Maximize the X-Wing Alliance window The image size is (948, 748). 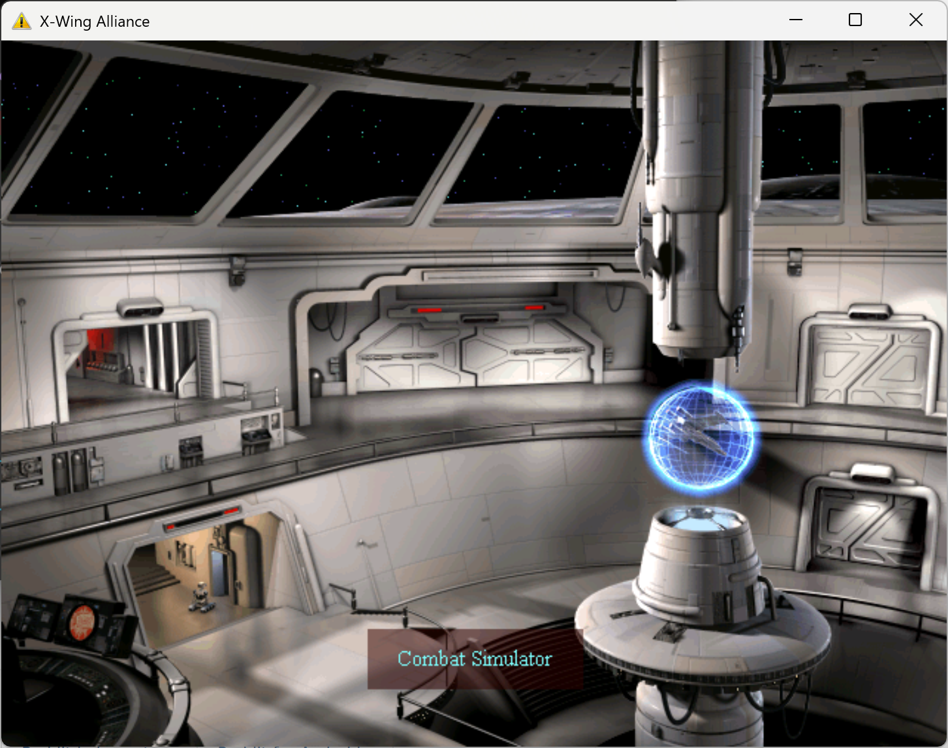coord(855,20)
